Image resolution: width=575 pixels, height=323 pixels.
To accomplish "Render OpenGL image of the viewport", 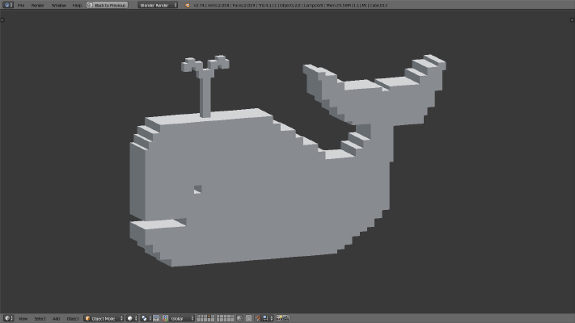I will [x=279, y=319].
